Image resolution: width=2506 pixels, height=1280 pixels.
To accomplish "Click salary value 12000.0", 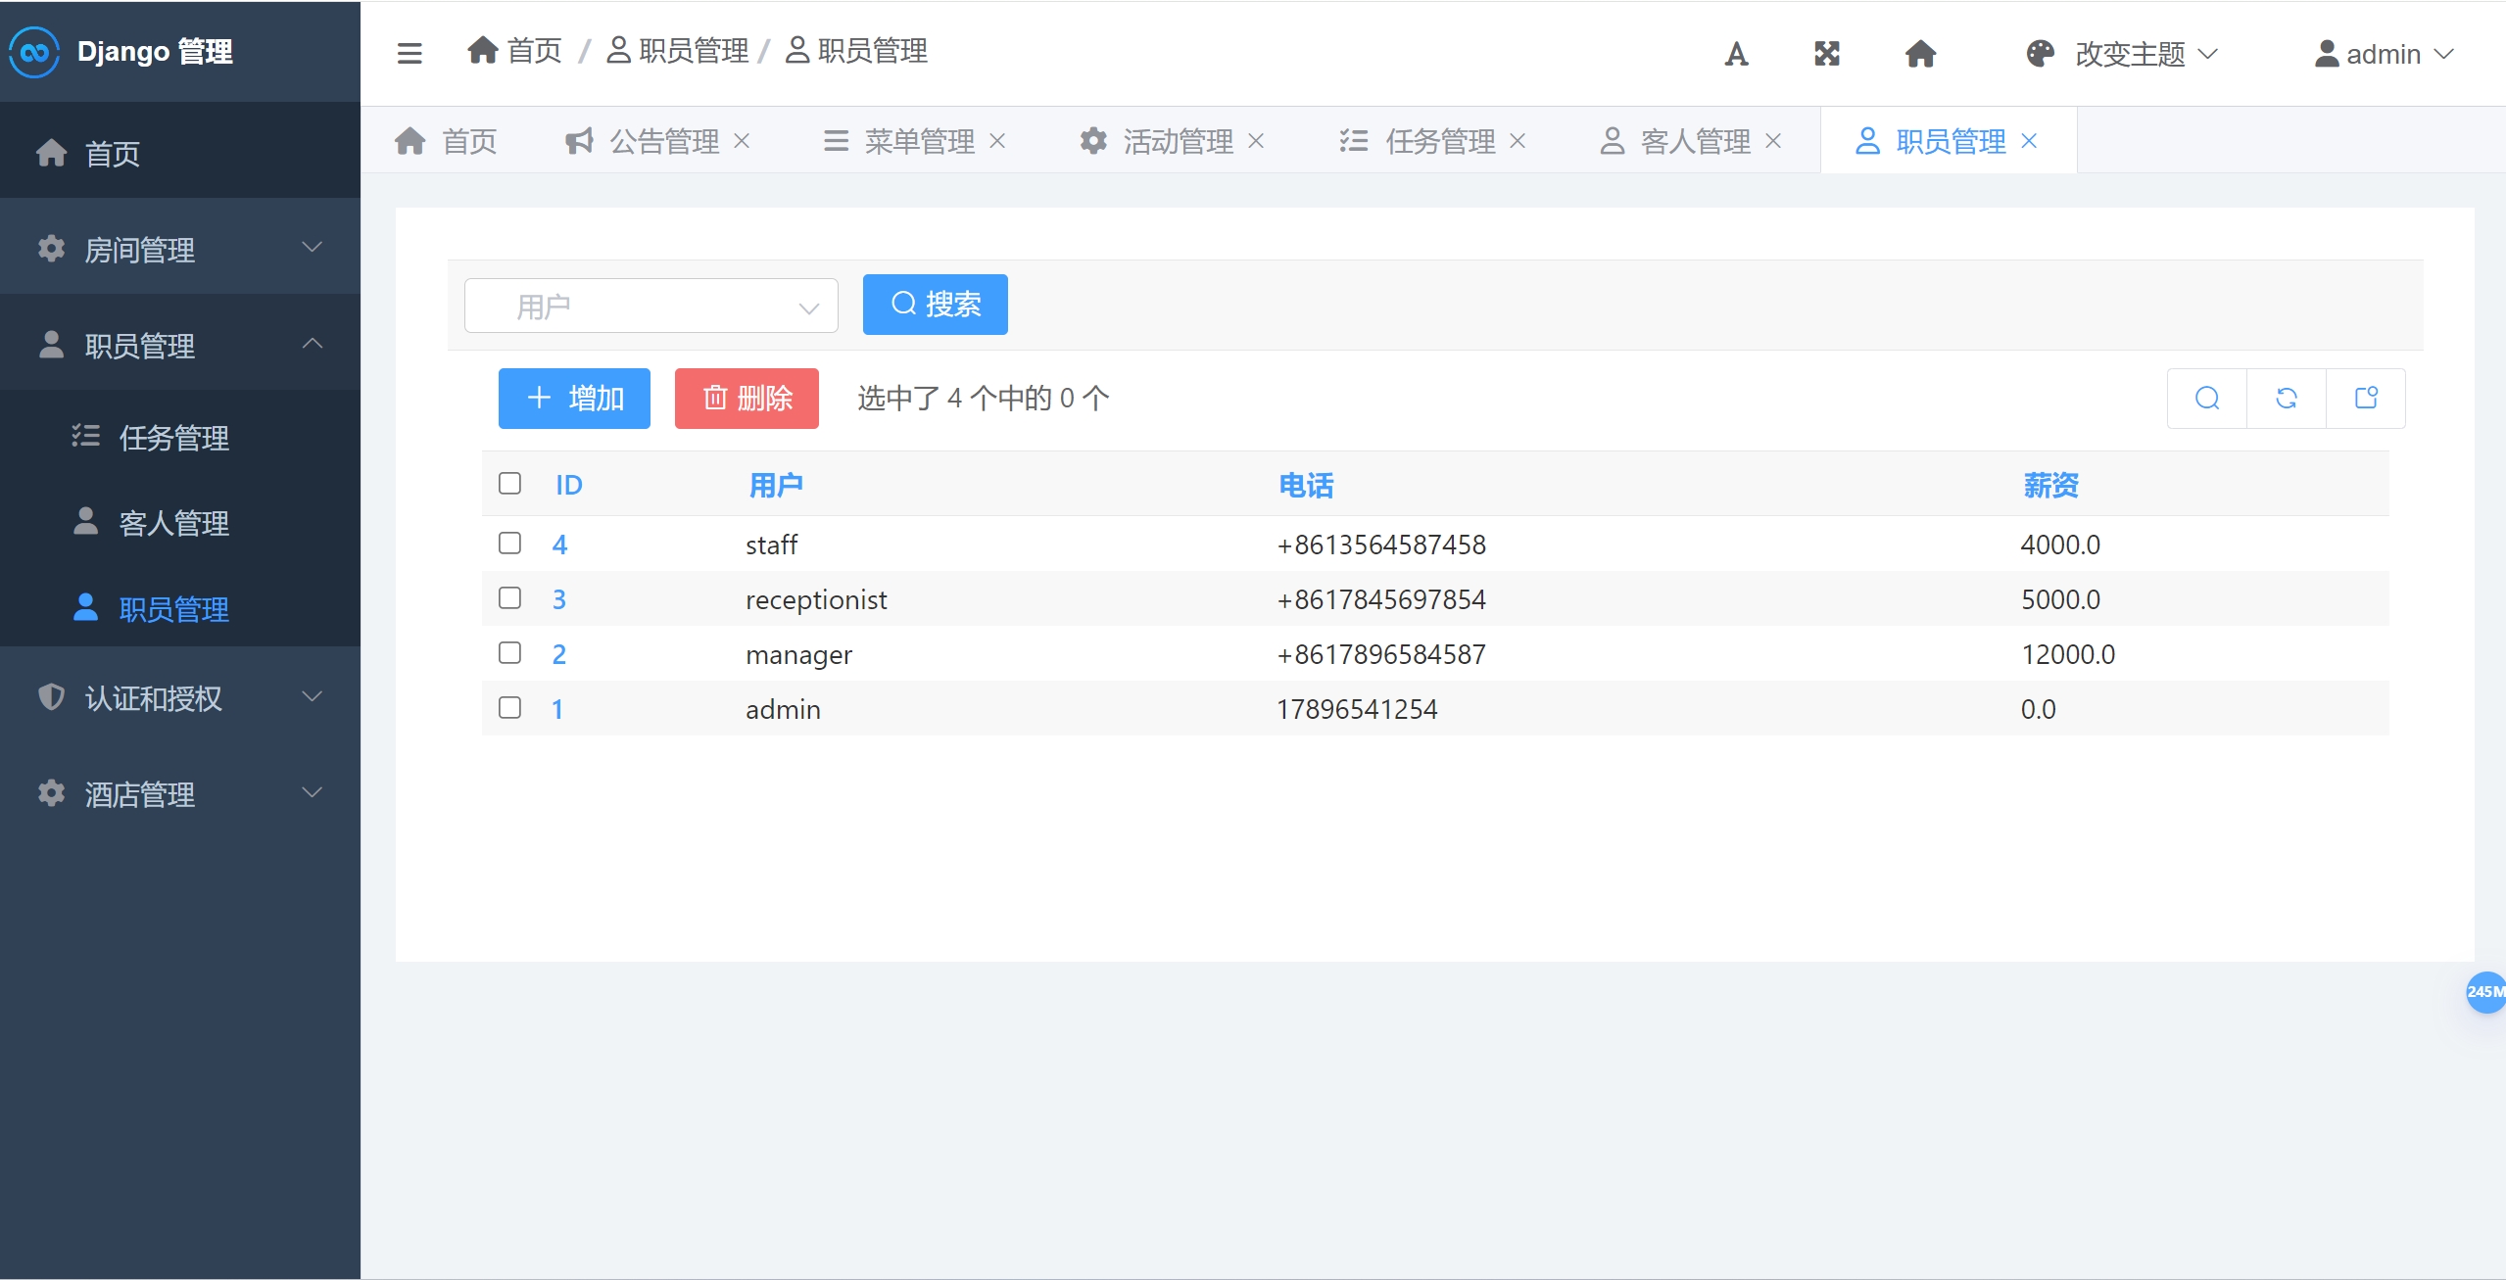I will 2068,654.
